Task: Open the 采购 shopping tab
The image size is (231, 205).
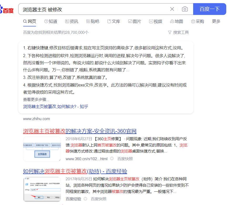Action: tap(197, 21)
